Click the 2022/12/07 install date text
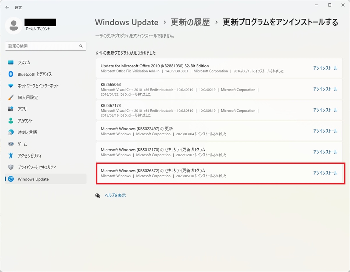Viewport: 350px width, 272px height. tap(201, 155)
